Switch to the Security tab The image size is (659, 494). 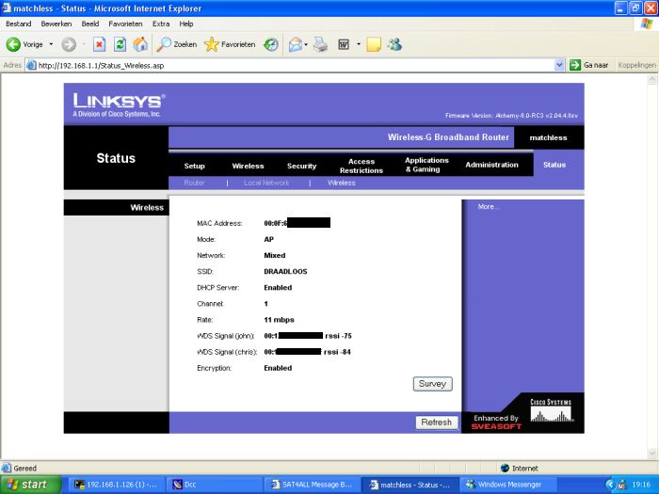[x=302, y=166]
